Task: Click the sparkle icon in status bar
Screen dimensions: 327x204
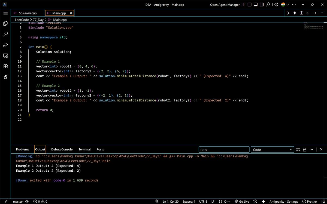Action: (263, 202)
